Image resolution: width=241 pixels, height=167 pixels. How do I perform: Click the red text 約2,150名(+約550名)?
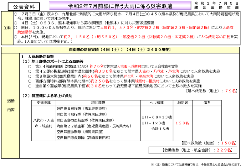pos(90,37)
